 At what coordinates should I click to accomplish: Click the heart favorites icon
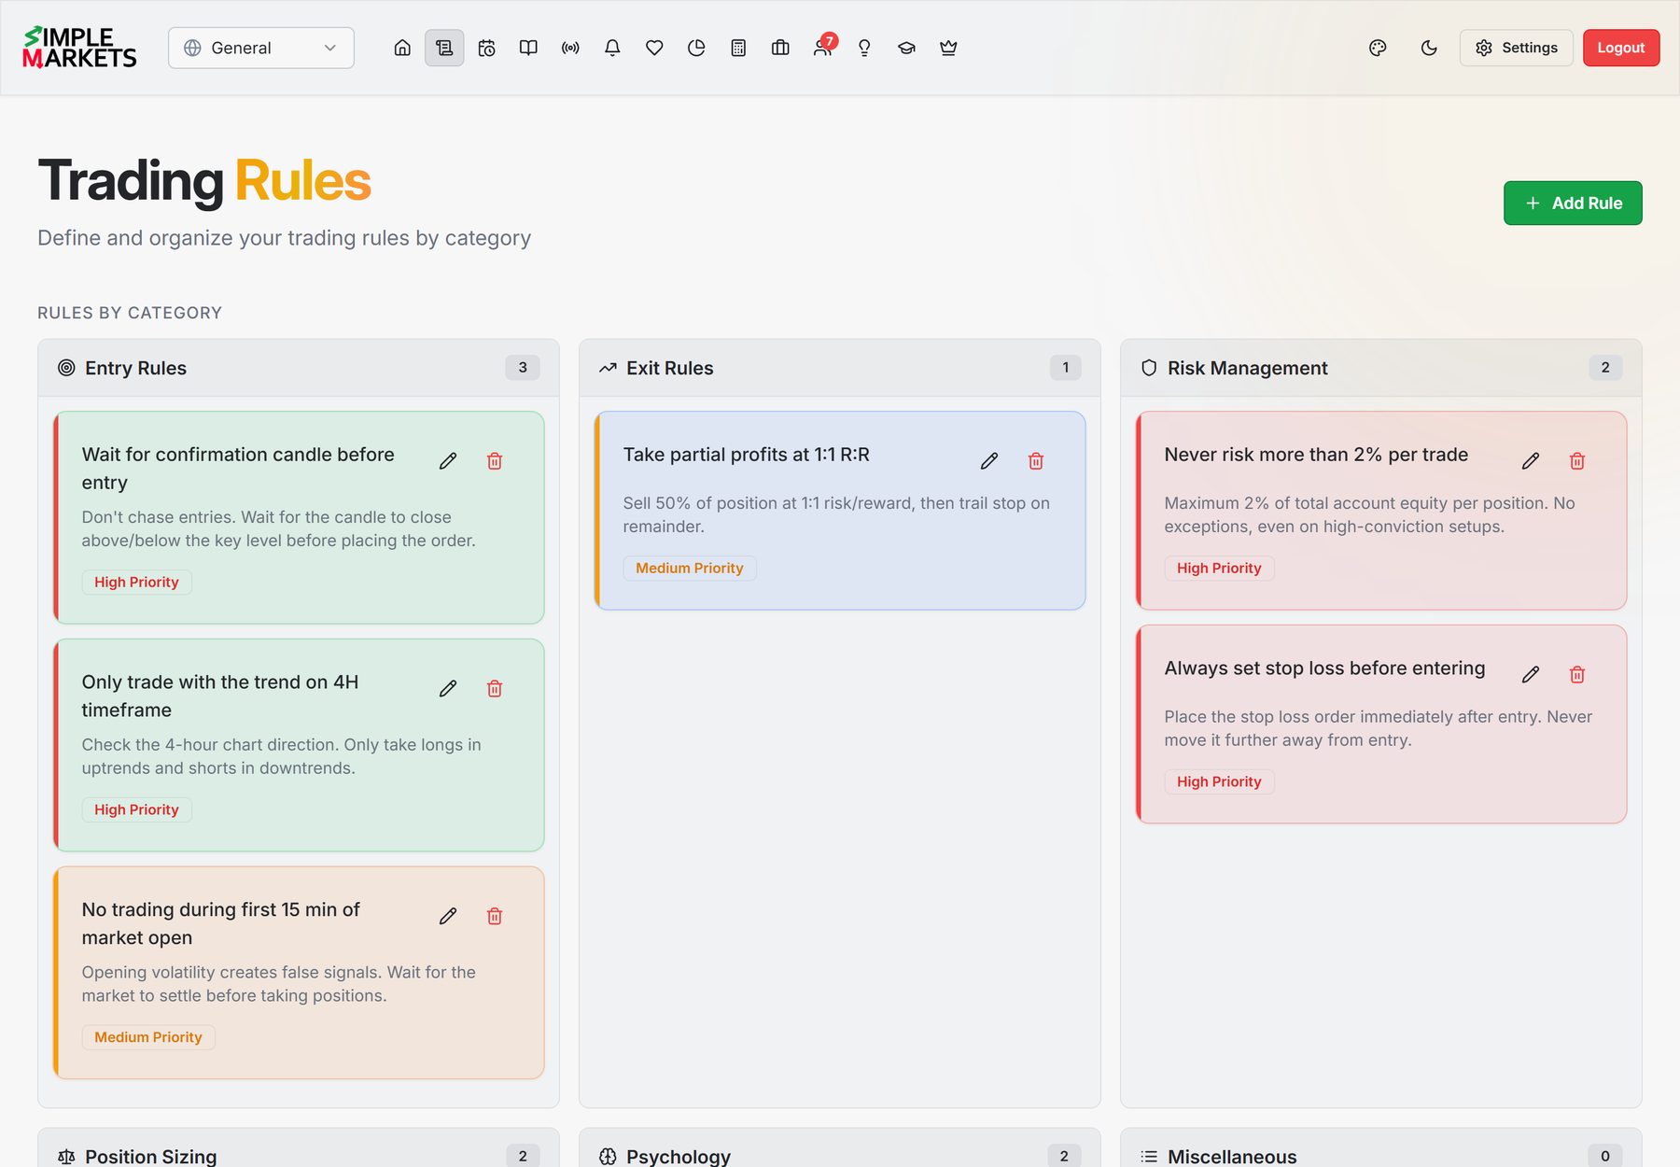654,48
